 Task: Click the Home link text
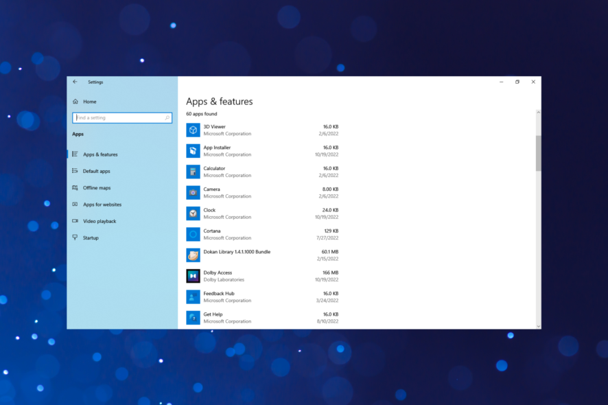tap(90, 102)
